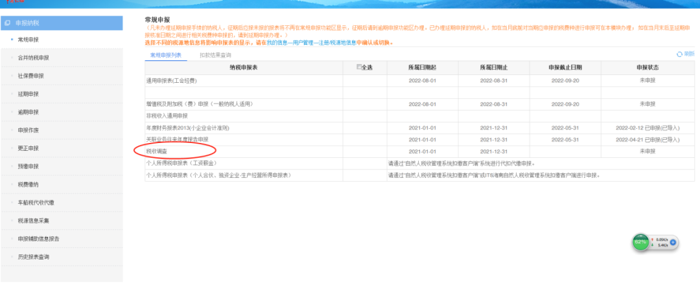The width and height of the screenshot is (700, 286).
Task: Click start date 2021-01-01 in 税收调查 row
Action: tap(423, 151)
